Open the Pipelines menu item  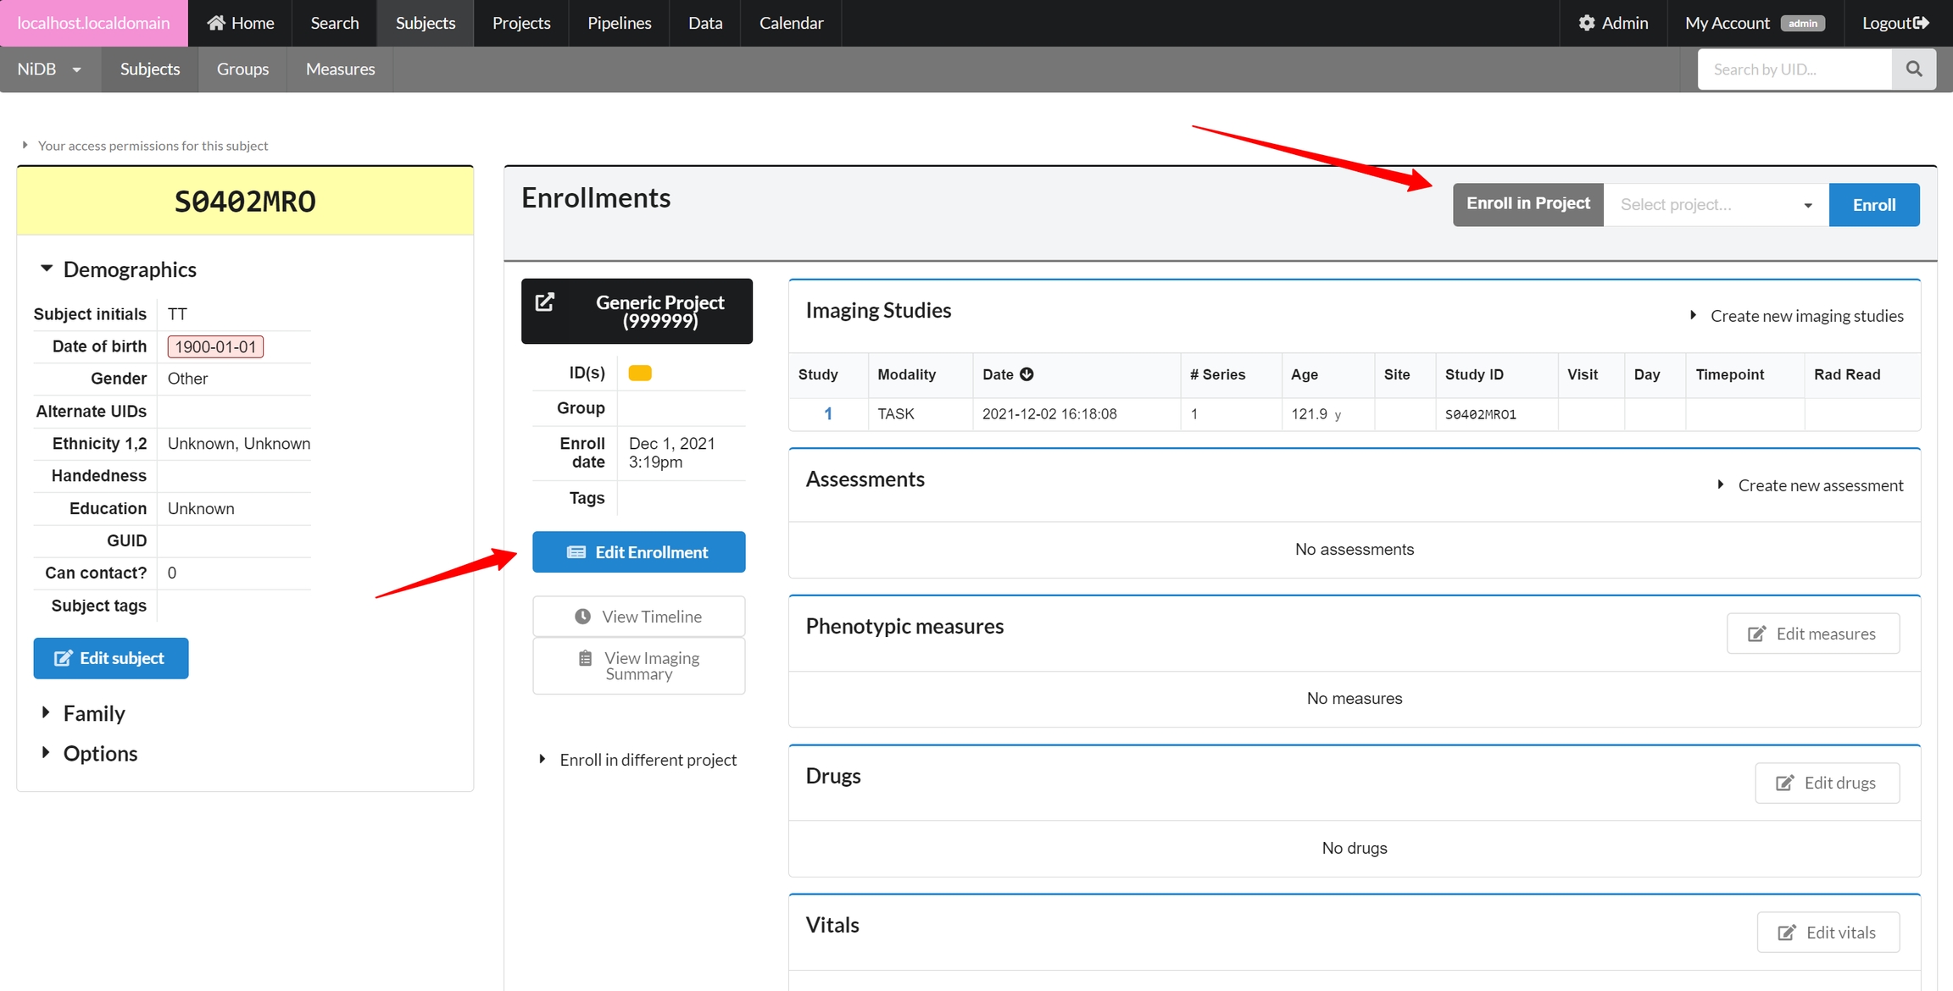[619, 23]
